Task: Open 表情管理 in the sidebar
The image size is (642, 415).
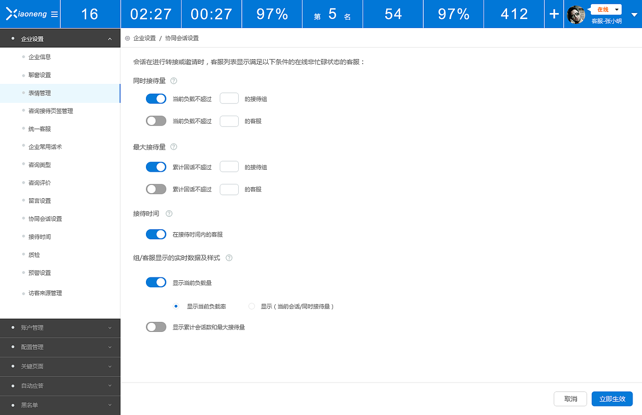Action: [39, 93]
